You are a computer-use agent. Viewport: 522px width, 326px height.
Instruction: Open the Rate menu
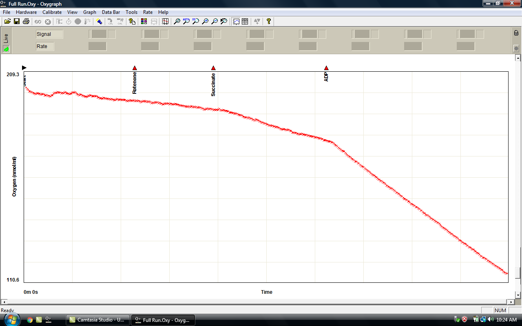(x=148, y=12)
